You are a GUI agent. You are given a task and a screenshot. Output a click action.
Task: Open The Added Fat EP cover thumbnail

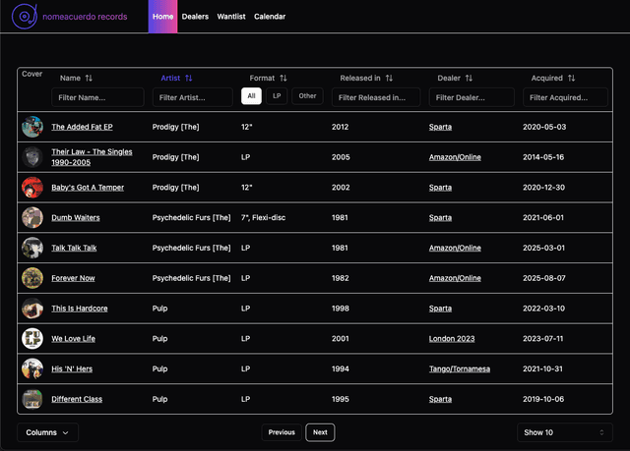[32, 127]
